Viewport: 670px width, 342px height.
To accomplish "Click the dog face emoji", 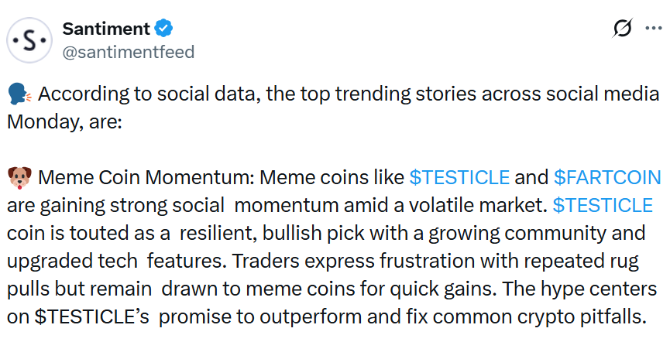I will coord(20,178).
